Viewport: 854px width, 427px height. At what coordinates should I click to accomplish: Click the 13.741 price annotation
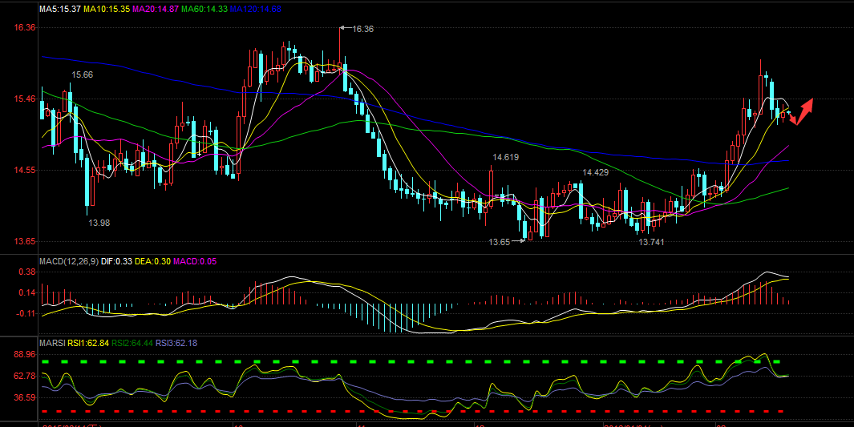pos(650,241)
